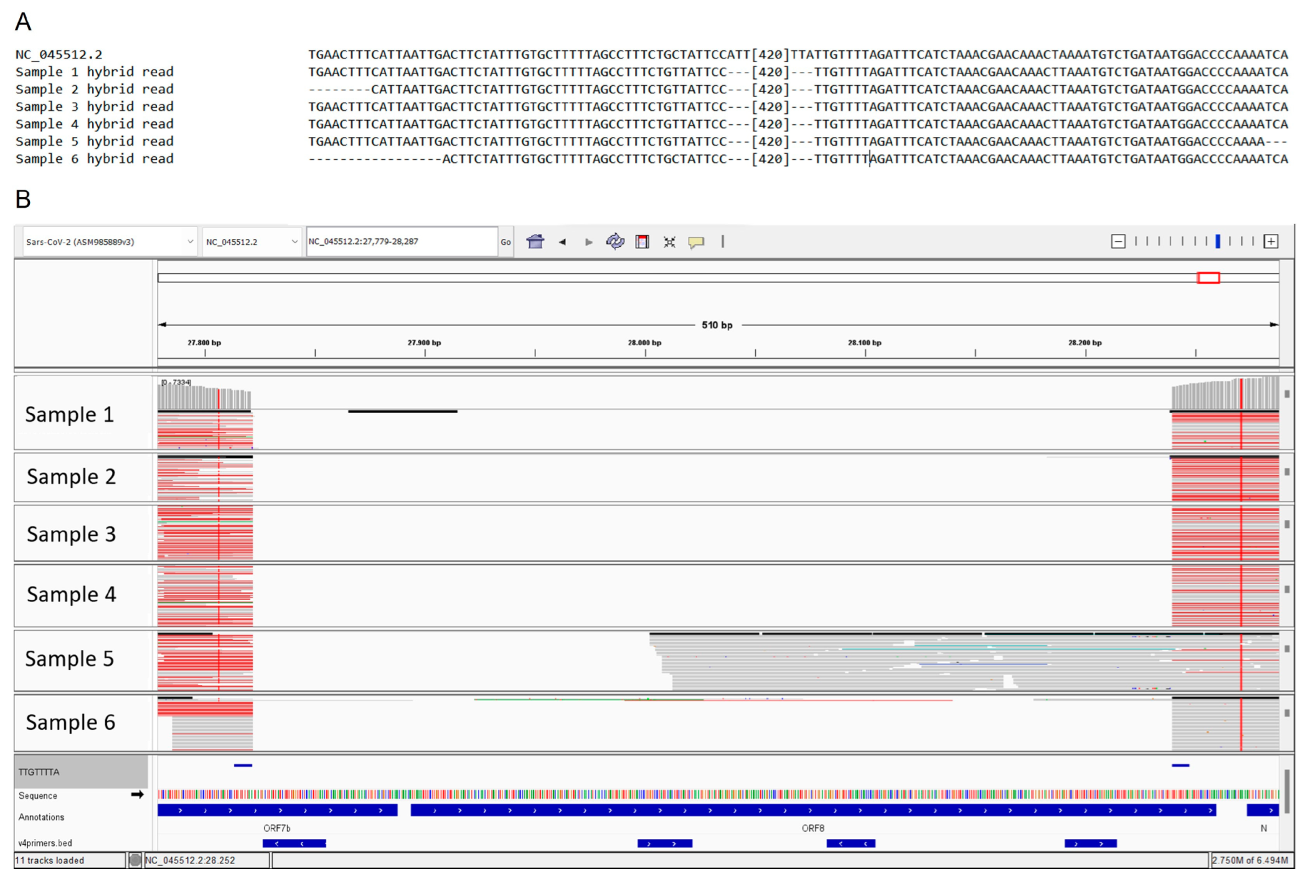Click the Go button
The image size is (1308, 879).
506,242
